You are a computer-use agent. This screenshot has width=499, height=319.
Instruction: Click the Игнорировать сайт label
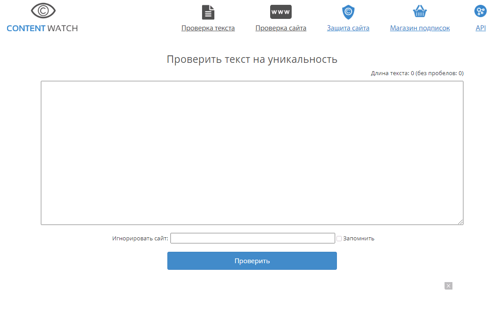[140, 239]
